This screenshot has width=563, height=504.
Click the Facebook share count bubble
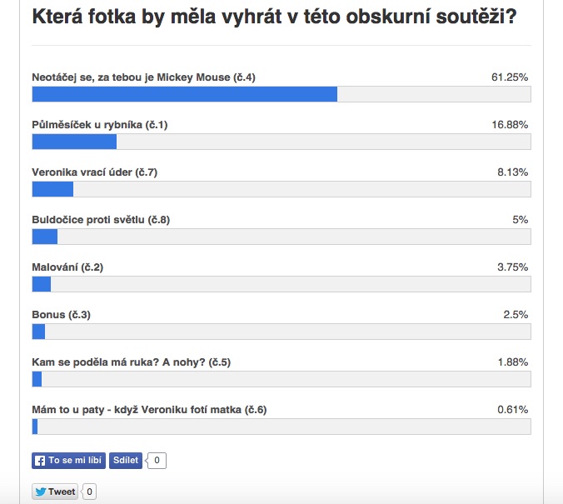click(x=157, y=460)
